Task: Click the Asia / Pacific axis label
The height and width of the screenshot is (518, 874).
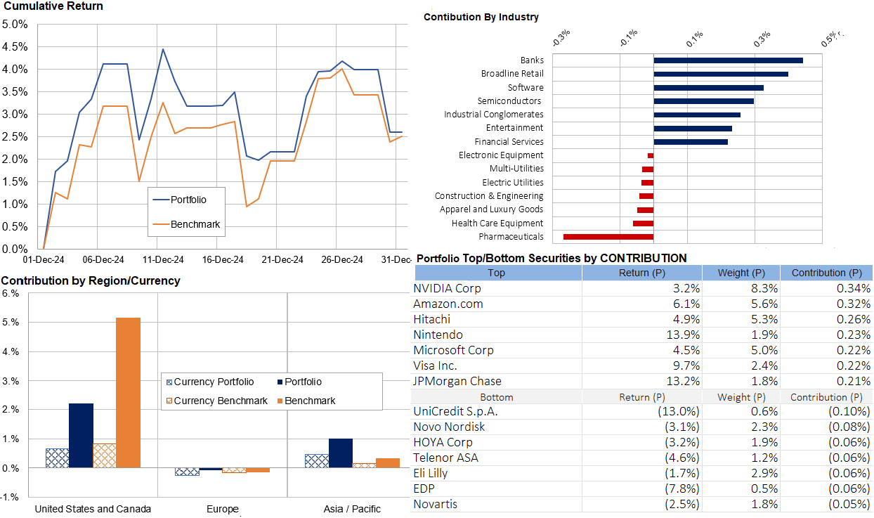Action: pos(353,509)
